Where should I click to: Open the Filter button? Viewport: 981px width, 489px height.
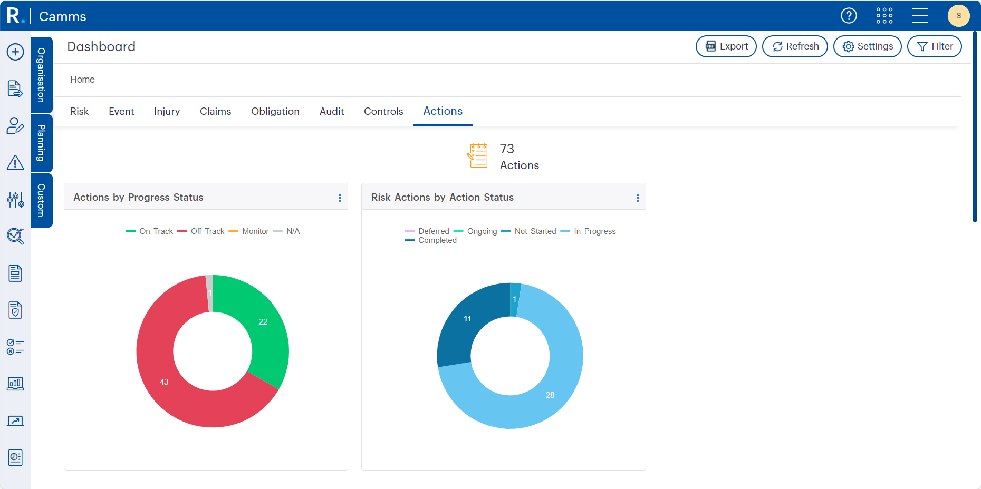pos(935,46)
